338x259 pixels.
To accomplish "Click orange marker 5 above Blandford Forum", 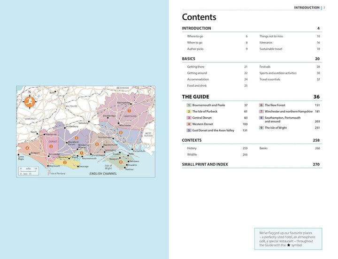I will click(77, 138).
